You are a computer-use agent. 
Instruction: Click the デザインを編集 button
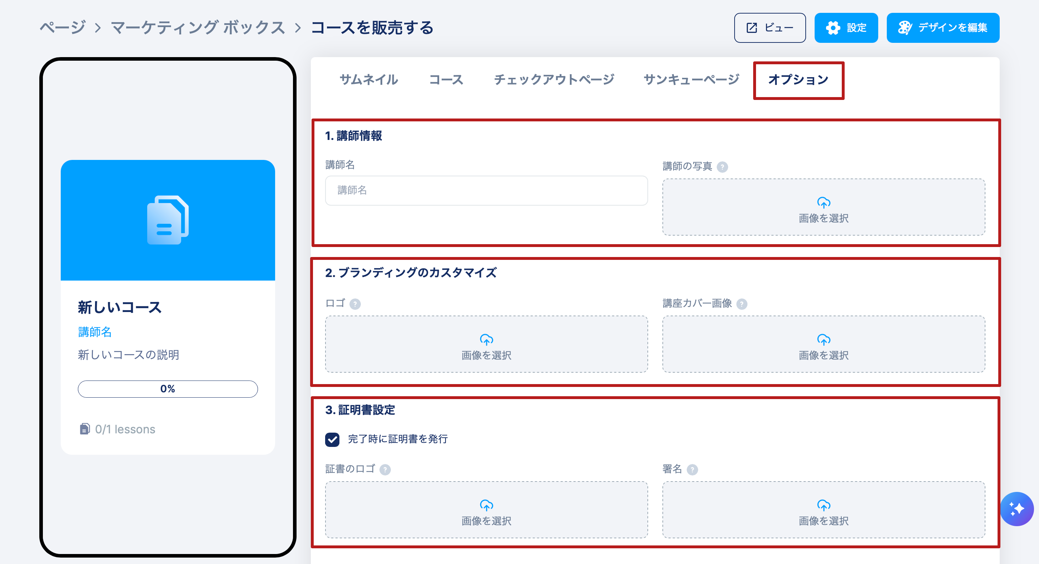coord(943,28)
